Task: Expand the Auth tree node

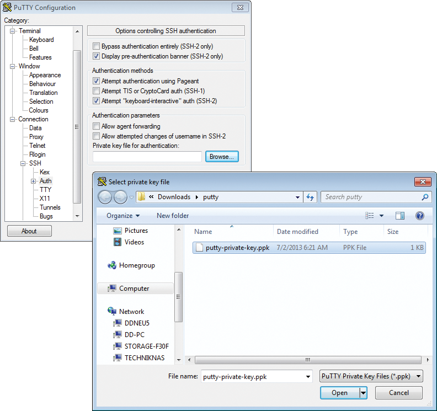Action: 34,181
